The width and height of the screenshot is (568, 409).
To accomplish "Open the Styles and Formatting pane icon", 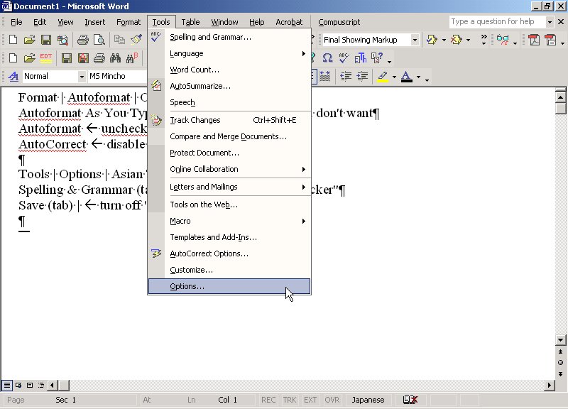I will coord(12,76).
